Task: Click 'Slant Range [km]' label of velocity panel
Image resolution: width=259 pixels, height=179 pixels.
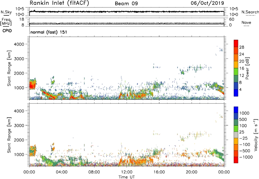Action: click(9, 135)
